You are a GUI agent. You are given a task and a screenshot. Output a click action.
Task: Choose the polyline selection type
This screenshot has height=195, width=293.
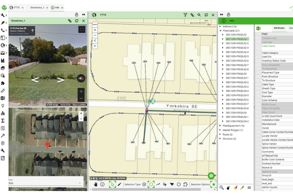coord(158,184)
